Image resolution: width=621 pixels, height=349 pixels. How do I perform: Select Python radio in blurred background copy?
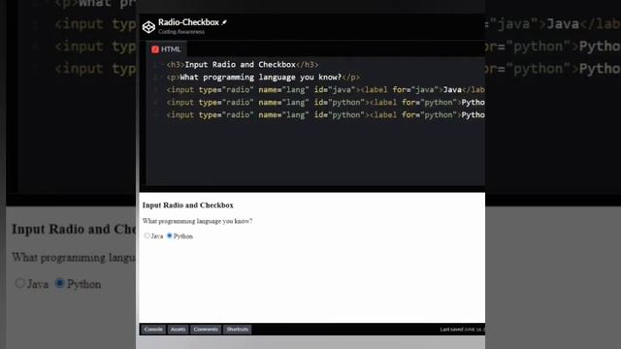(x=59, y=283)
